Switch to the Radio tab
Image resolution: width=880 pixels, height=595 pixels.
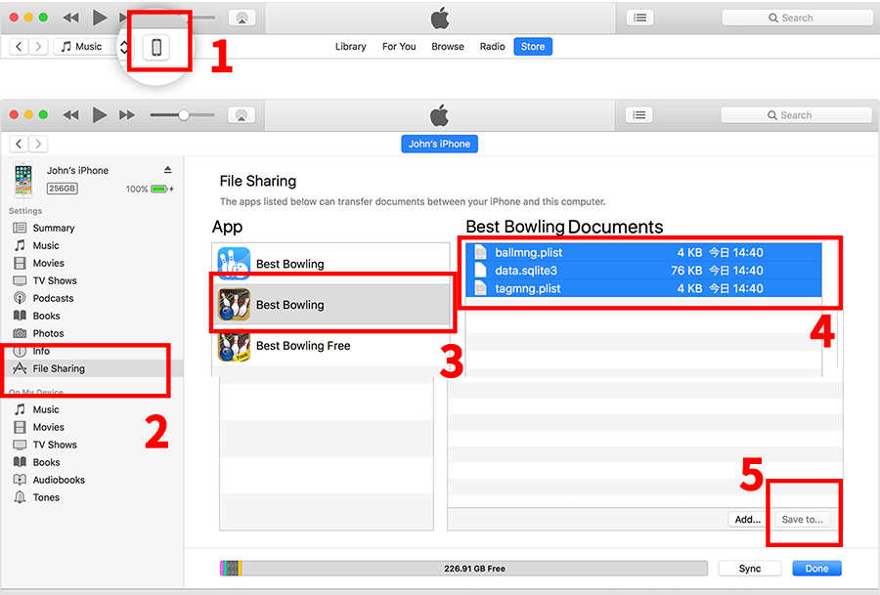(x=492, y=47)
